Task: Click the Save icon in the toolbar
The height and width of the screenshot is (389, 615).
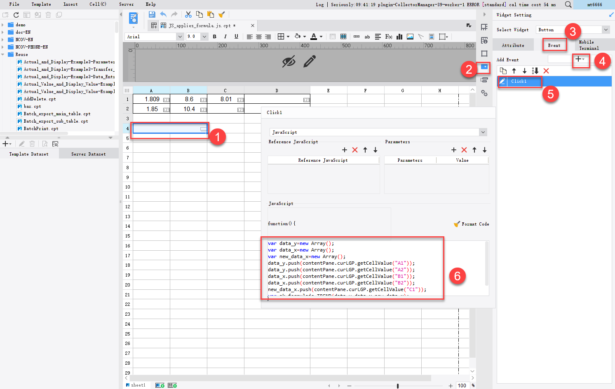Action: (x=152, y=14)
